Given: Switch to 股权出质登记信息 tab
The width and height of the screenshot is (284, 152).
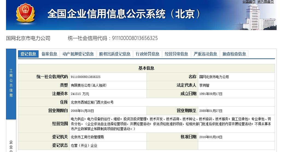Looking at the screenshot, I should click(115, 54).
